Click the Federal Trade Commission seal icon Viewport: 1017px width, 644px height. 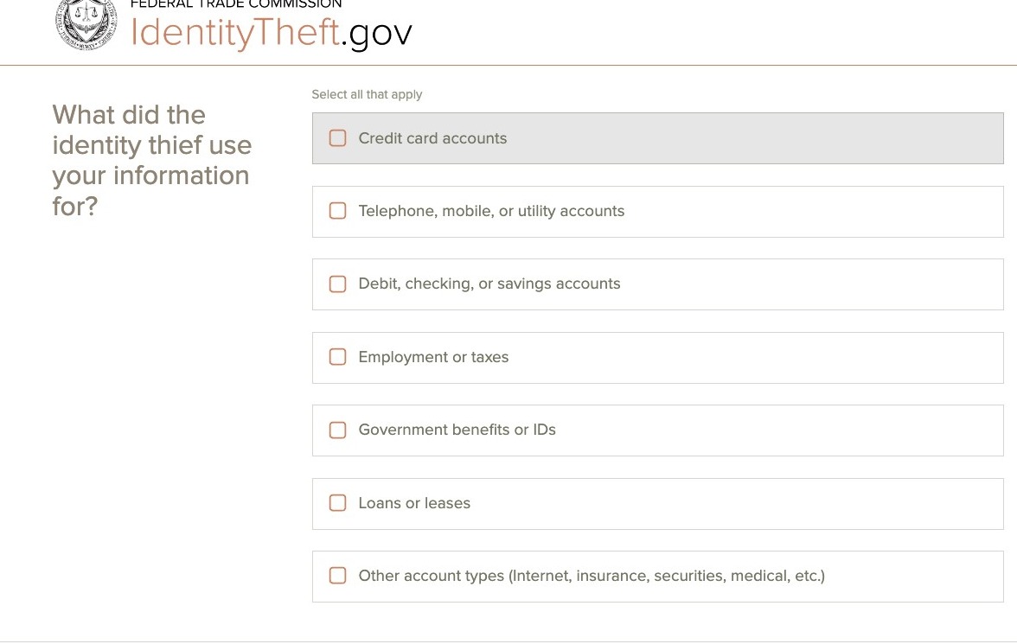86,24
